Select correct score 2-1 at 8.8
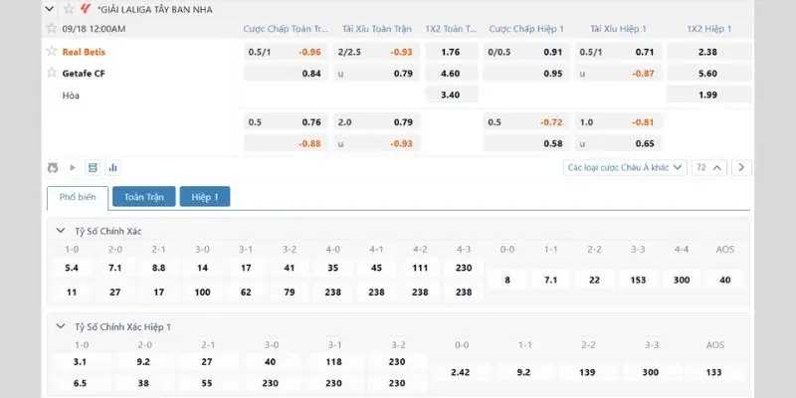Image resolution: width=796 pixels, height=398 pixels. pyautogui.click(x=159, y=268)
